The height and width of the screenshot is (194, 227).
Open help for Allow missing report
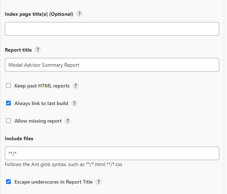click(68, 121)
